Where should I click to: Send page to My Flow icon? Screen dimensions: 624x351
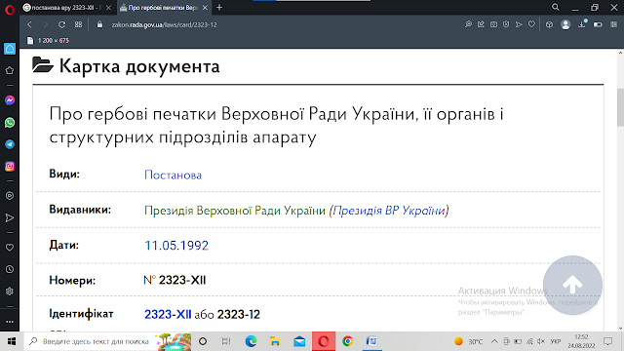tap(519, 24)
